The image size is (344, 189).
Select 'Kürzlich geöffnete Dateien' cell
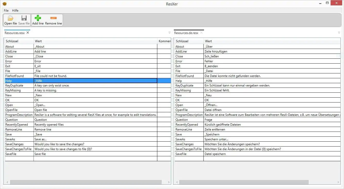point(272,125)
